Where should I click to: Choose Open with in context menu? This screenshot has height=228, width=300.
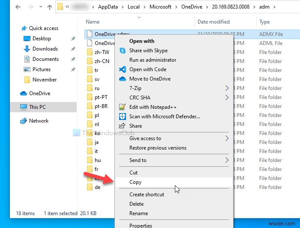(x=141, y=41)
